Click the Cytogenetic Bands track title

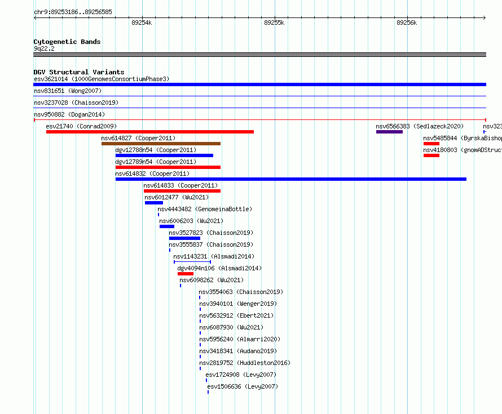(x=67, y=42)
